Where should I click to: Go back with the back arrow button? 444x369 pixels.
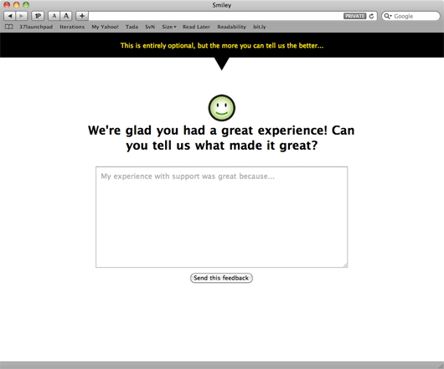(x=9, y=16)
